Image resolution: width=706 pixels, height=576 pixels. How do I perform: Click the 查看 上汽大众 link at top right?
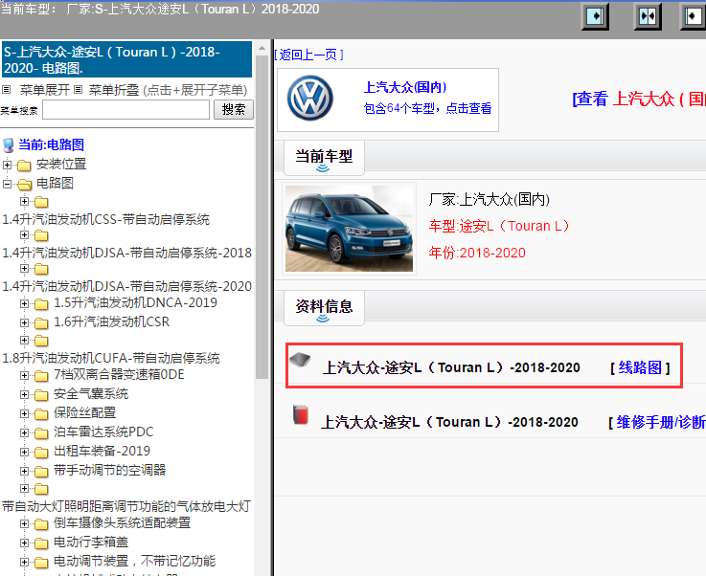639,99
